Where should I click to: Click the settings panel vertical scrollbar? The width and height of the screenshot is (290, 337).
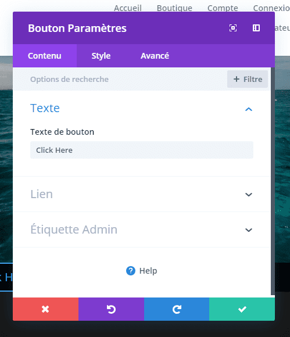pos(273,181)
